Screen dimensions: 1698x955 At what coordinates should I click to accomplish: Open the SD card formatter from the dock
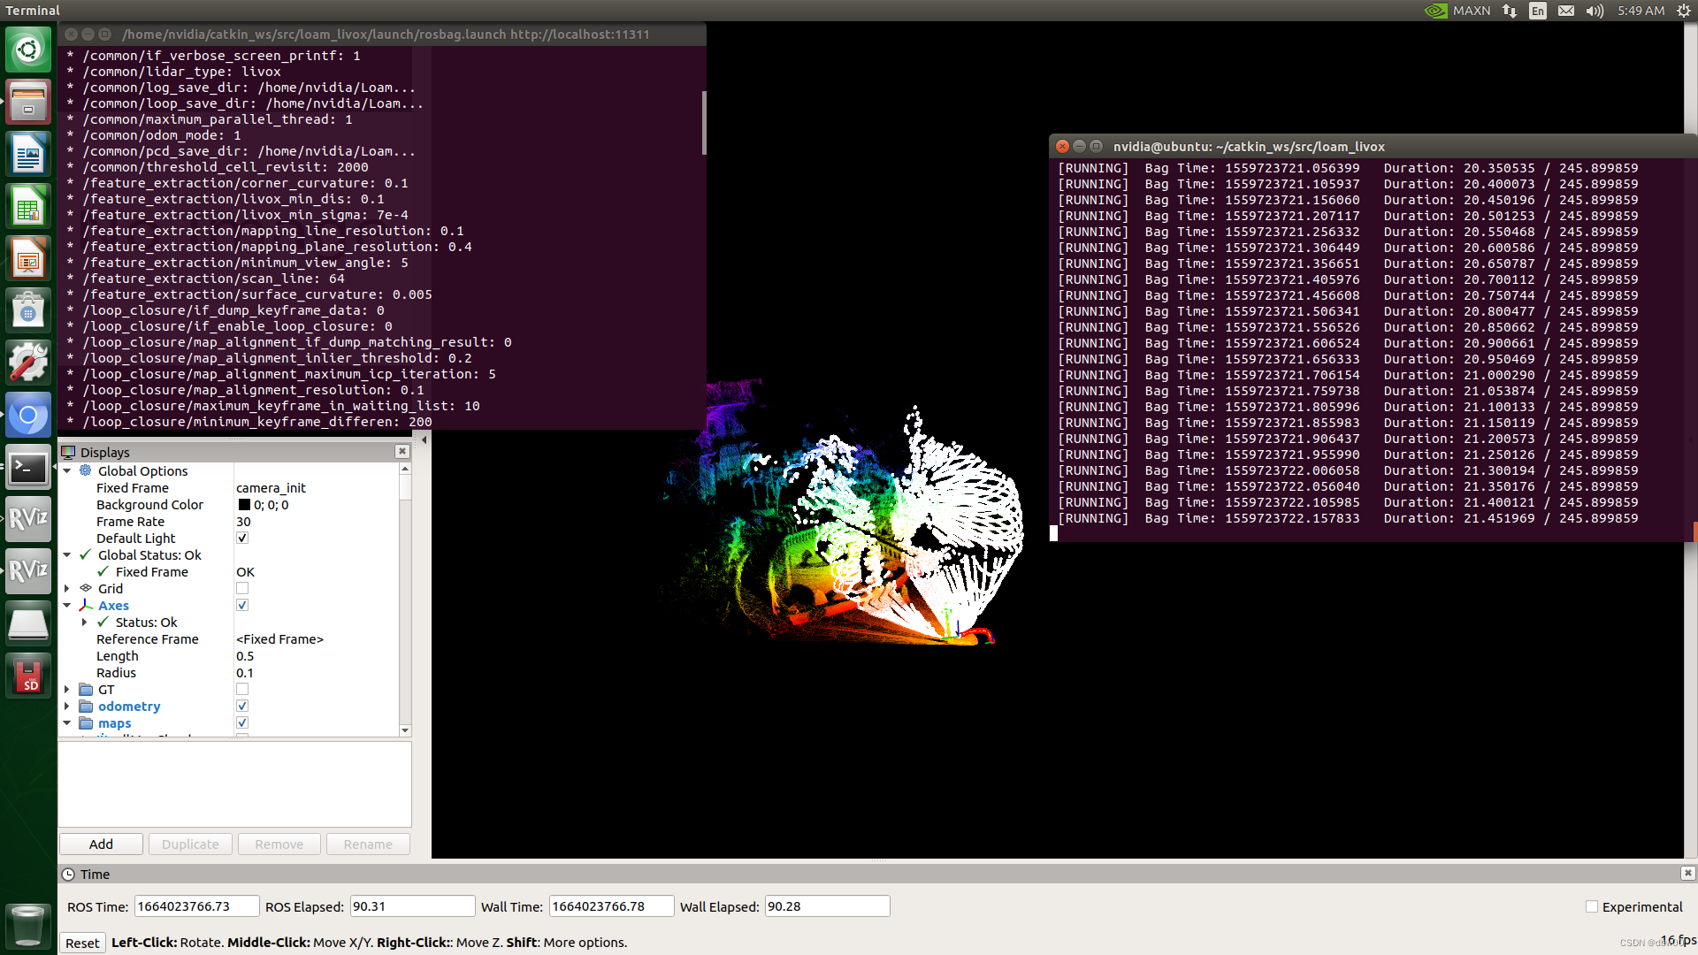28,675
